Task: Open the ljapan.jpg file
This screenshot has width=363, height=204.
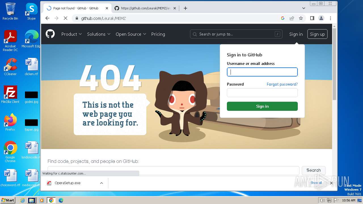Action: tap(31, 125)
